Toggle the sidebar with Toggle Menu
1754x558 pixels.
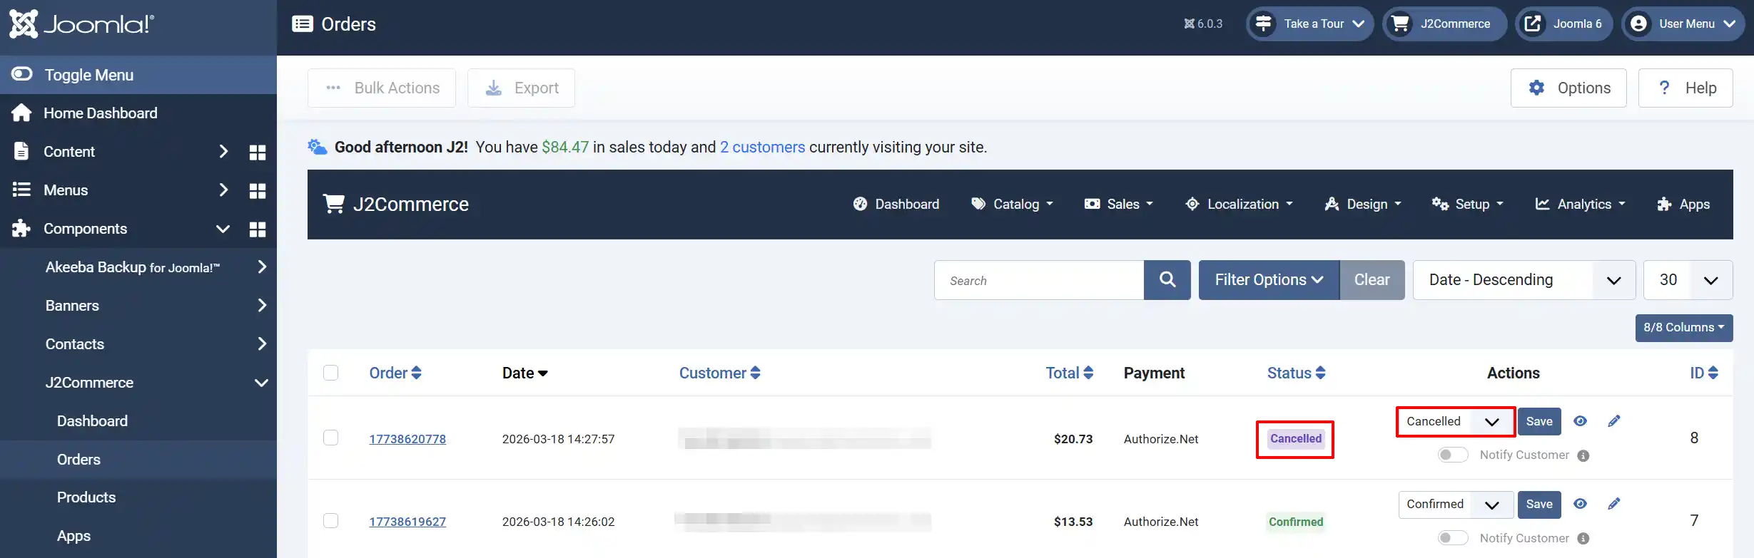tap(138, 75)
